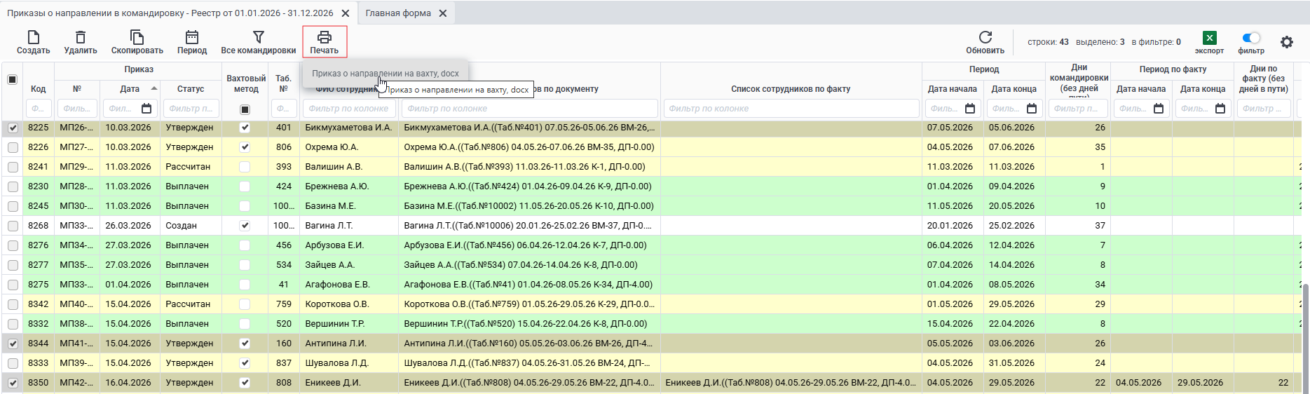Open calendar in Приказ Дата filter
This screenshot has height=394, width=1310.
pos(146,109)
